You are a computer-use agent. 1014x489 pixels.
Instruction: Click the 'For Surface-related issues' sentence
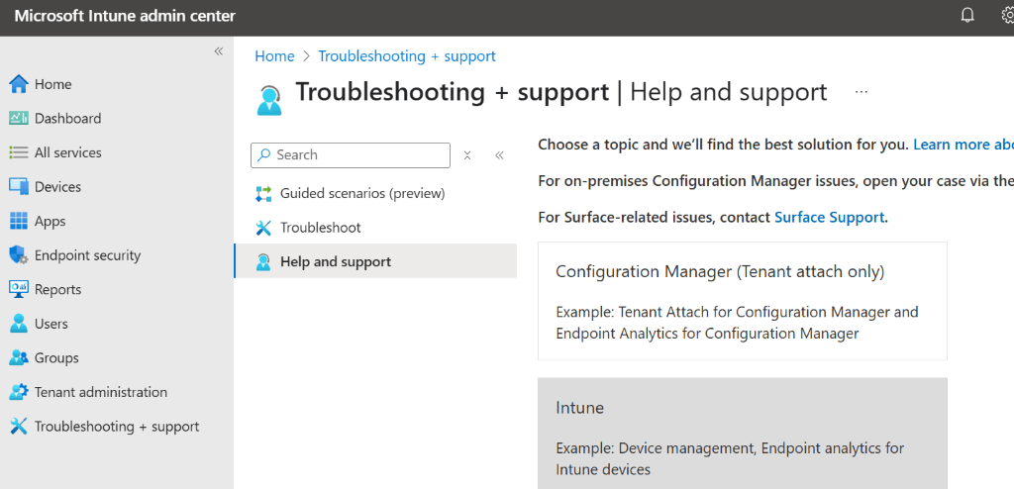[713, 218]
